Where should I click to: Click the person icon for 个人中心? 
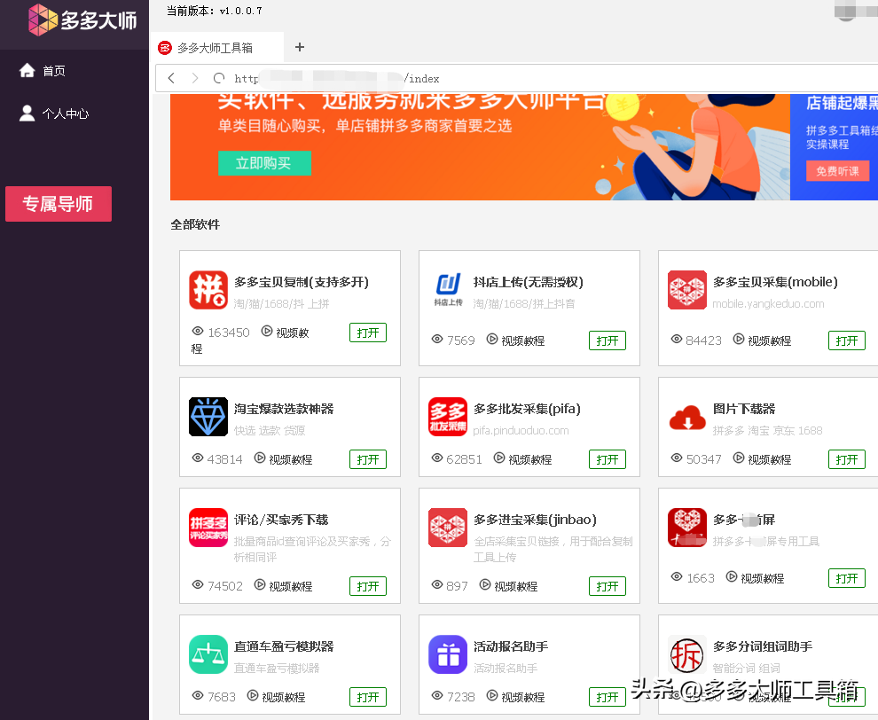pyautogui.click(x=25, y=112)
